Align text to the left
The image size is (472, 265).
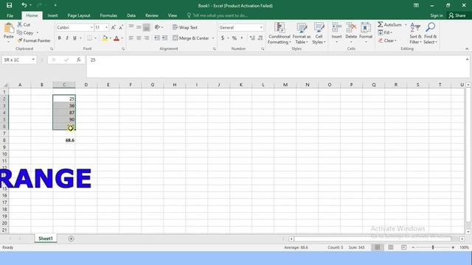point(131,38)
